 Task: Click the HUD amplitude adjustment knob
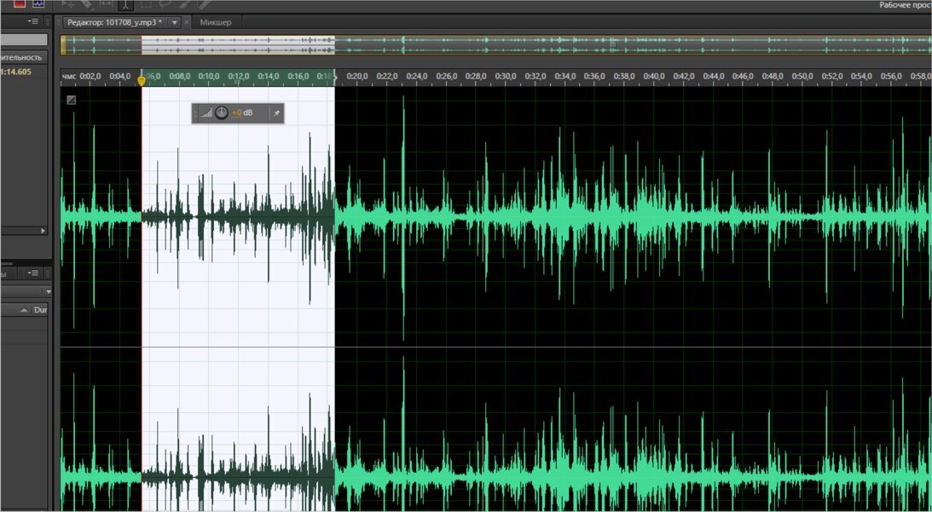(221, 112)
